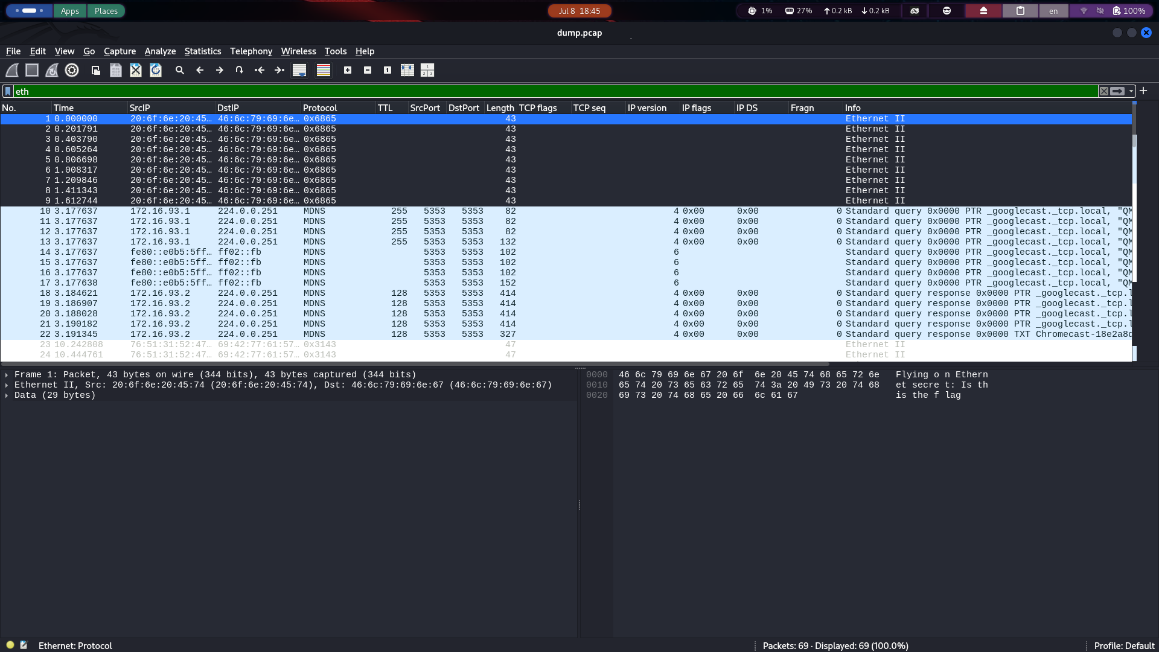Open capture options gear icon
This screenshot has height=652, width=1159.
[72, 71]
